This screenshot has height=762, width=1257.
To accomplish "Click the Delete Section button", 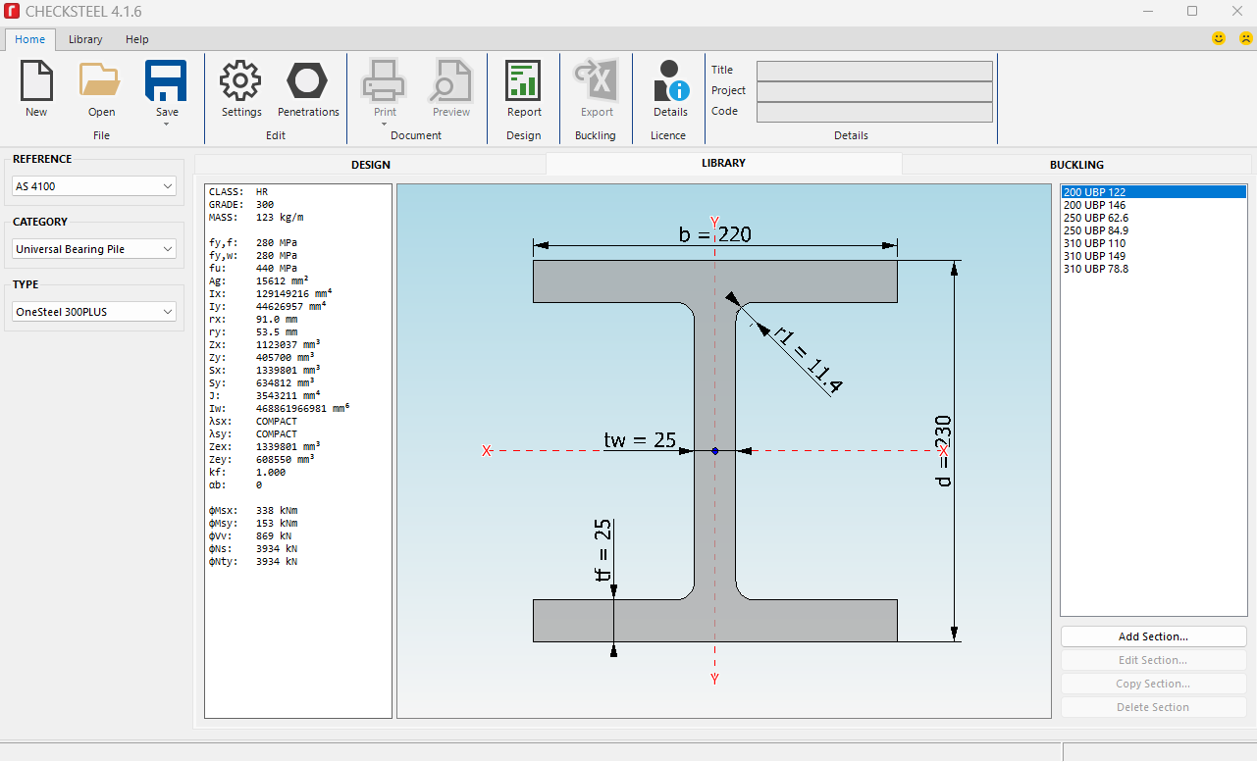I will tap(1153, 707).
